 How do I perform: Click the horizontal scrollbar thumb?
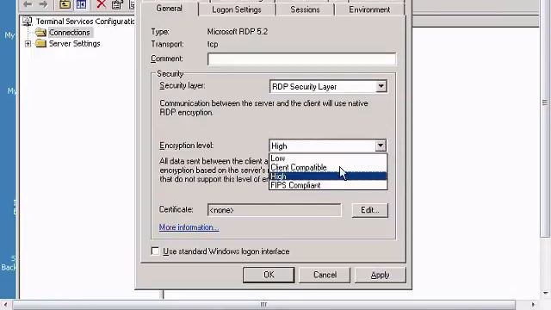[263, 304]
